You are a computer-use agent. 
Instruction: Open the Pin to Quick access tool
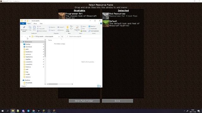click(24, 29)
